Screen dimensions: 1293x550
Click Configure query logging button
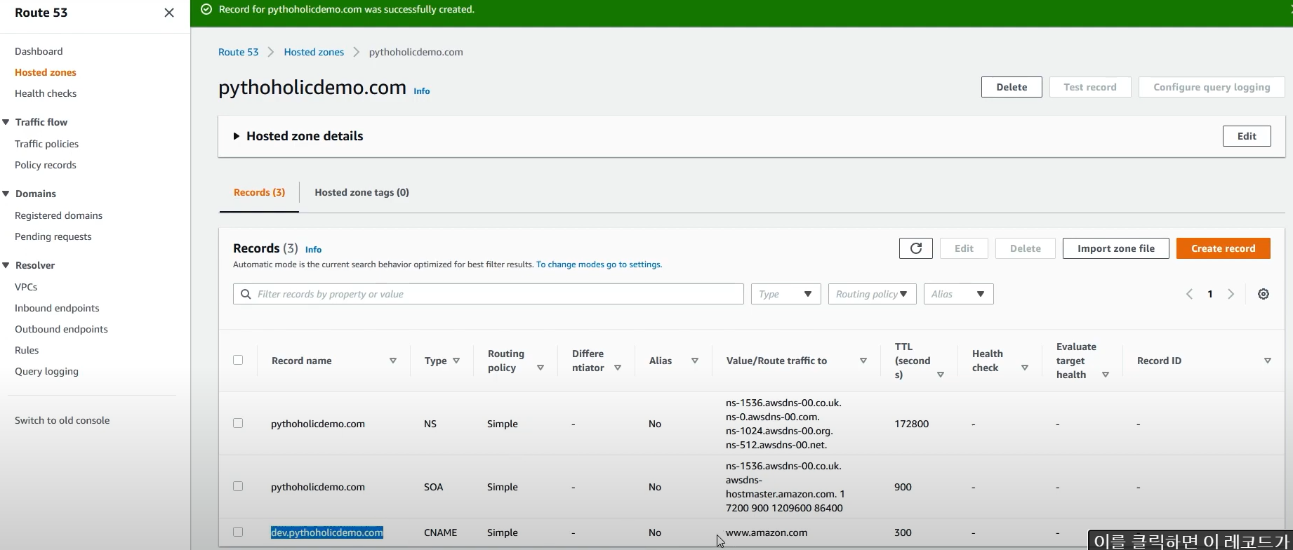(x=1212, y=87)
